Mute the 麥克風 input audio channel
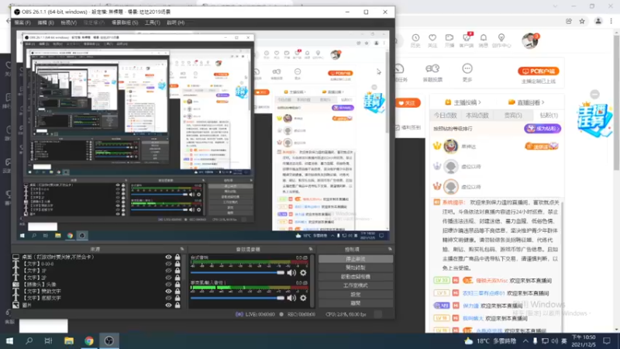The height and width of the screenshot is (349, 620). (x=291, y=298)
